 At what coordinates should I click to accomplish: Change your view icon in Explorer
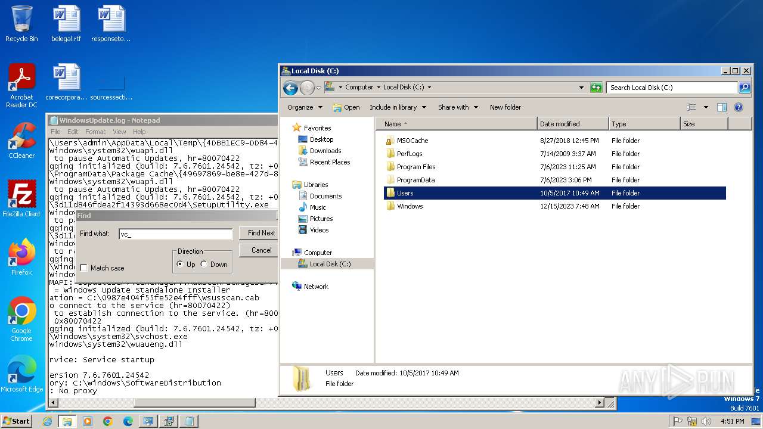(691, 107)
